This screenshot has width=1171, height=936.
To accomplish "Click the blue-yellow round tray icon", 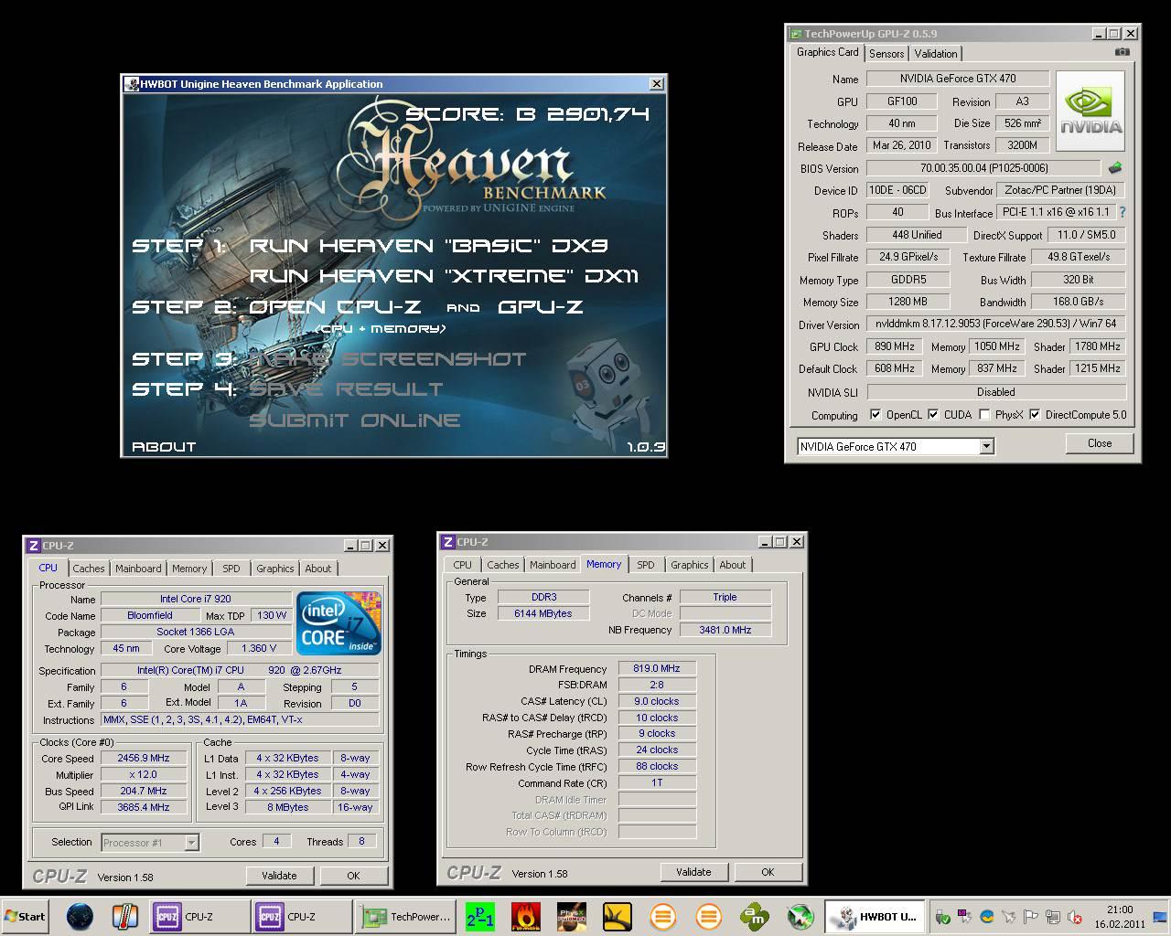I will click(x=987, y=917).
